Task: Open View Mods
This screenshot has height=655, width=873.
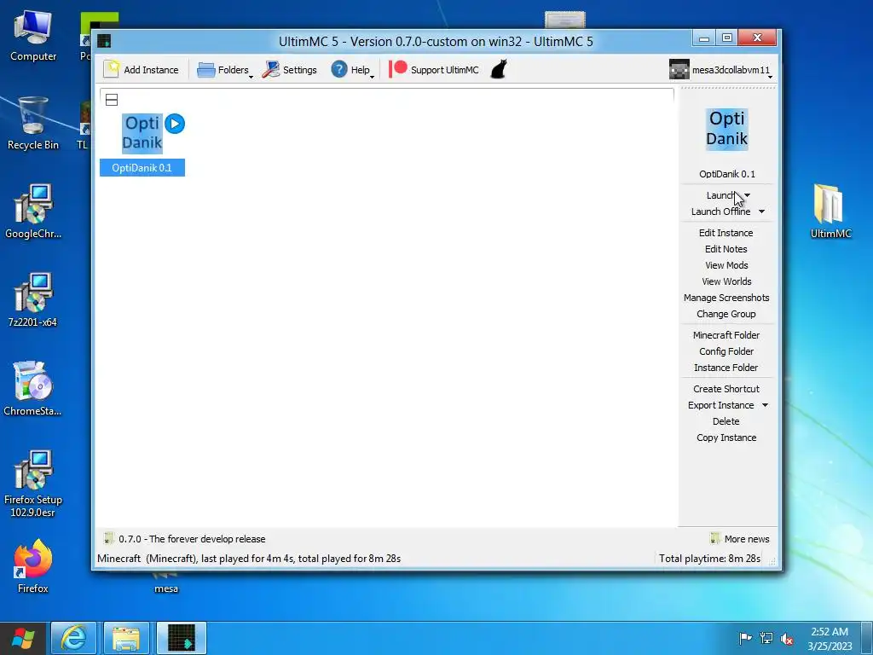Action: [726, 265]
